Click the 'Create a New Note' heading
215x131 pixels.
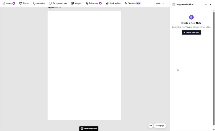click(x=191, y=23)
